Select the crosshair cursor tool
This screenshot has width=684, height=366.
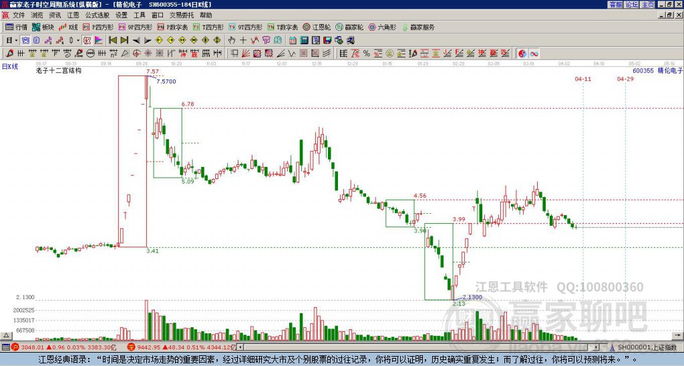coord(243,41)
